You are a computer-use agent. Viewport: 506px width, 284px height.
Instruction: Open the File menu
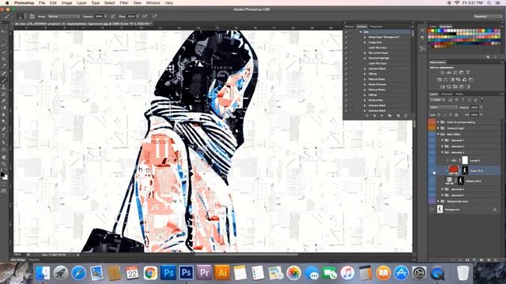(42, 3)
